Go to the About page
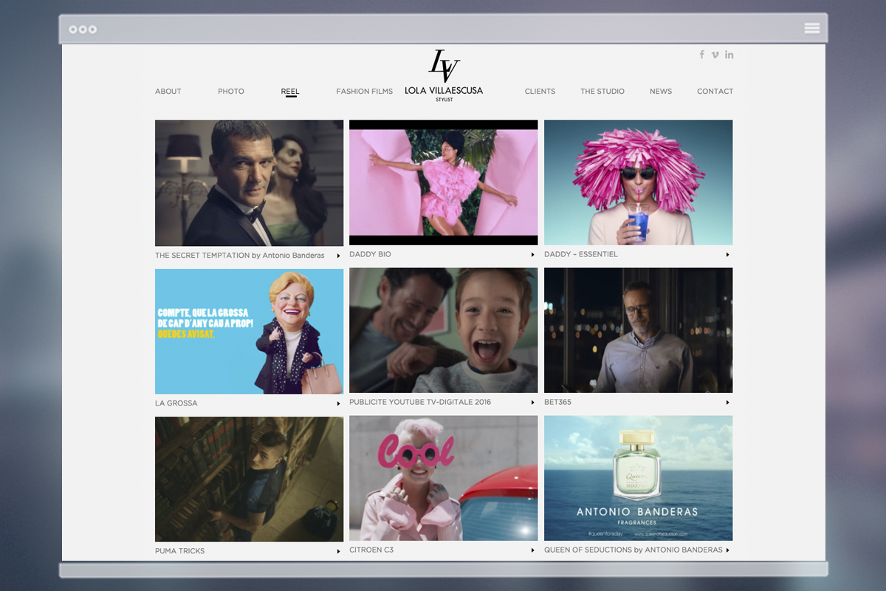886x591 pixels. tap(168, 92)
